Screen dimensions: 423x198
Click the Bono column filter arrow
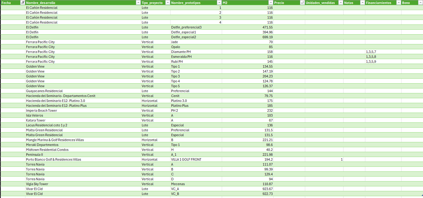[x=420, y=3]
